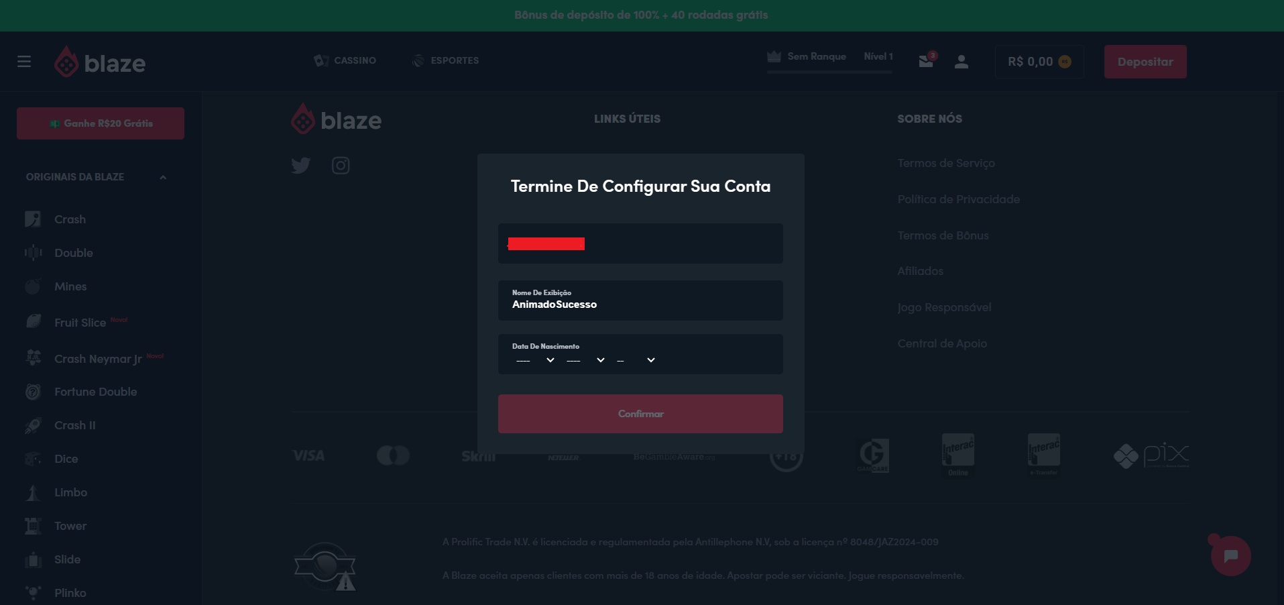Image resolution: width=1284 pixels, height=605 pixels.
Task: Open the birth month dropdown
Action: 585,360
